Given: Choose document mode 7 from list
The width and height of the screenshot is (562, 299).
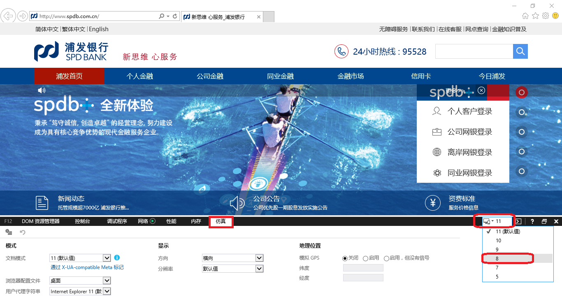Looking at the screenshot, I should coord(518,267).
